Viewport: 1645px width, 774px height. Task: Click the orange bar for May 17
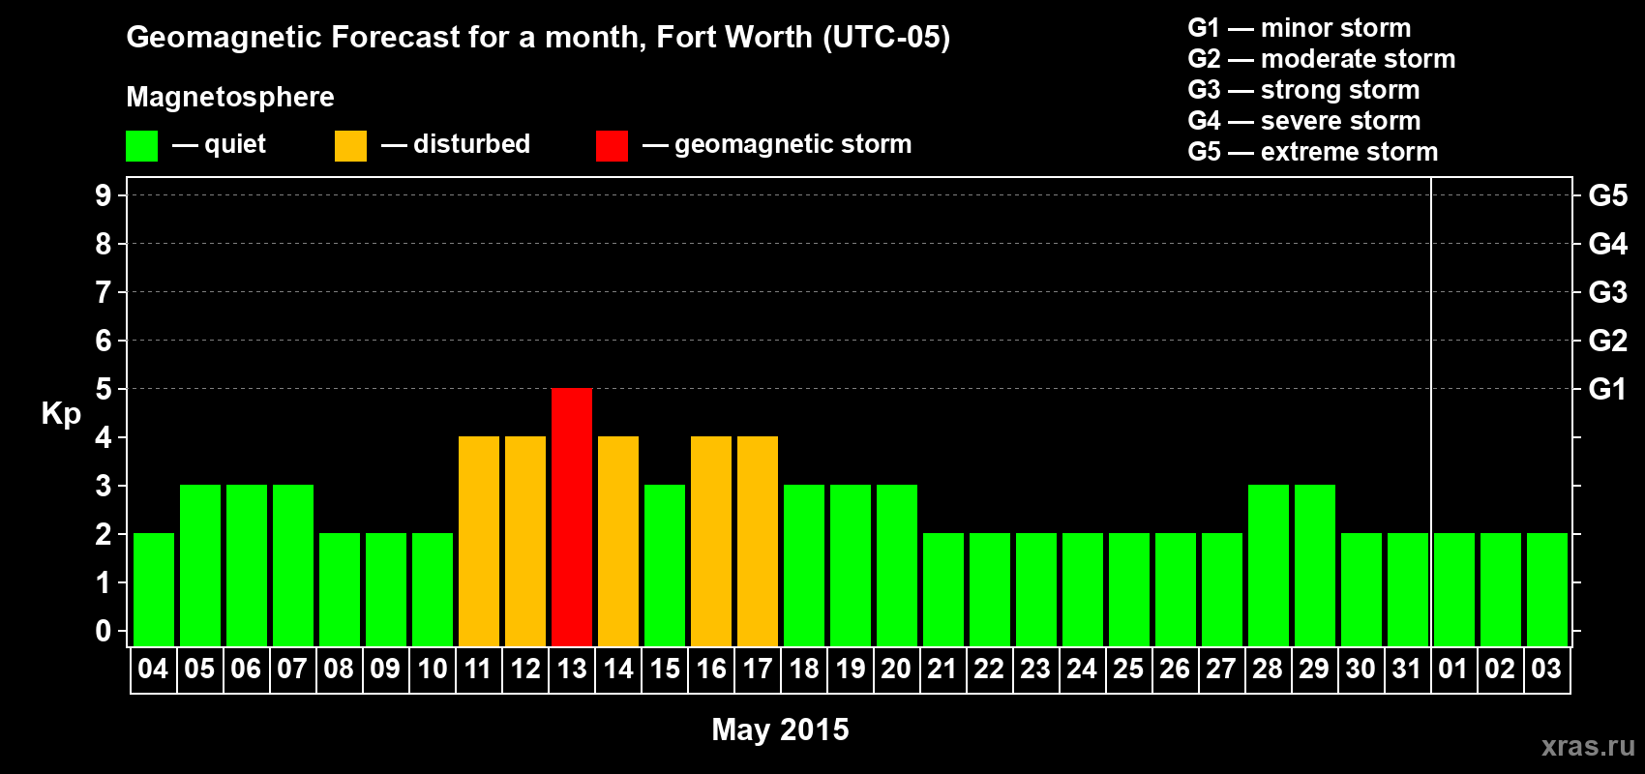758,541
